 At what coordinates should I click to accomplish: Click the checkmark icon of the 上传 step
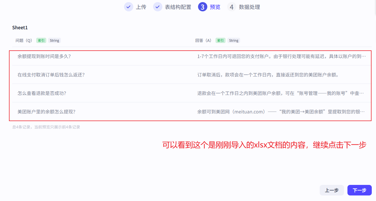pyautogui.click(x=129, y=7)
